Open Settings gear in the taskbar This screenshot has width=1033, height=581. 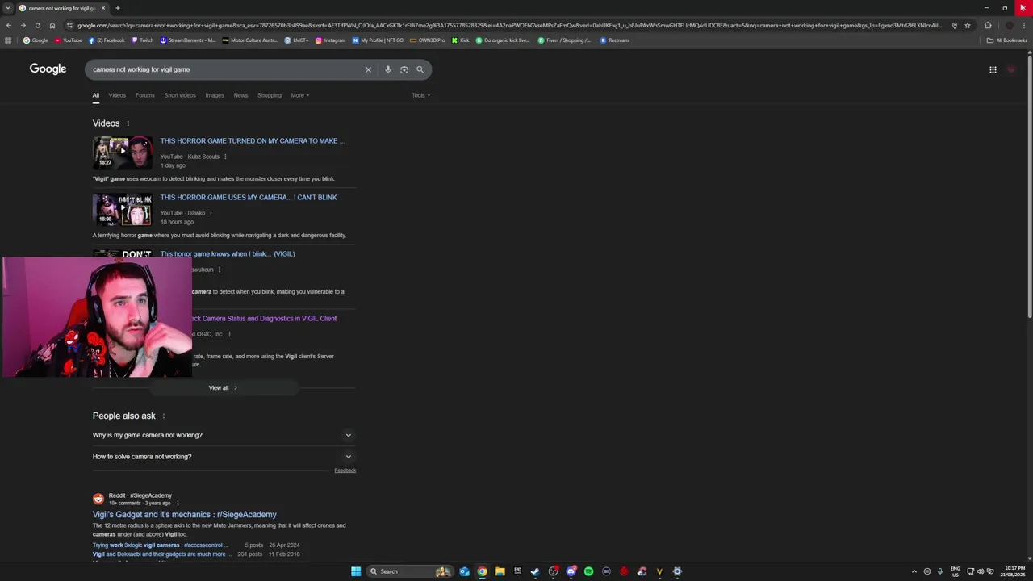click(x=677, y=571)
